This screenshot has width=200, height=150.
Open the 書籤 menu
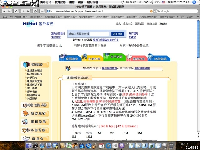(x=72, y=2)
